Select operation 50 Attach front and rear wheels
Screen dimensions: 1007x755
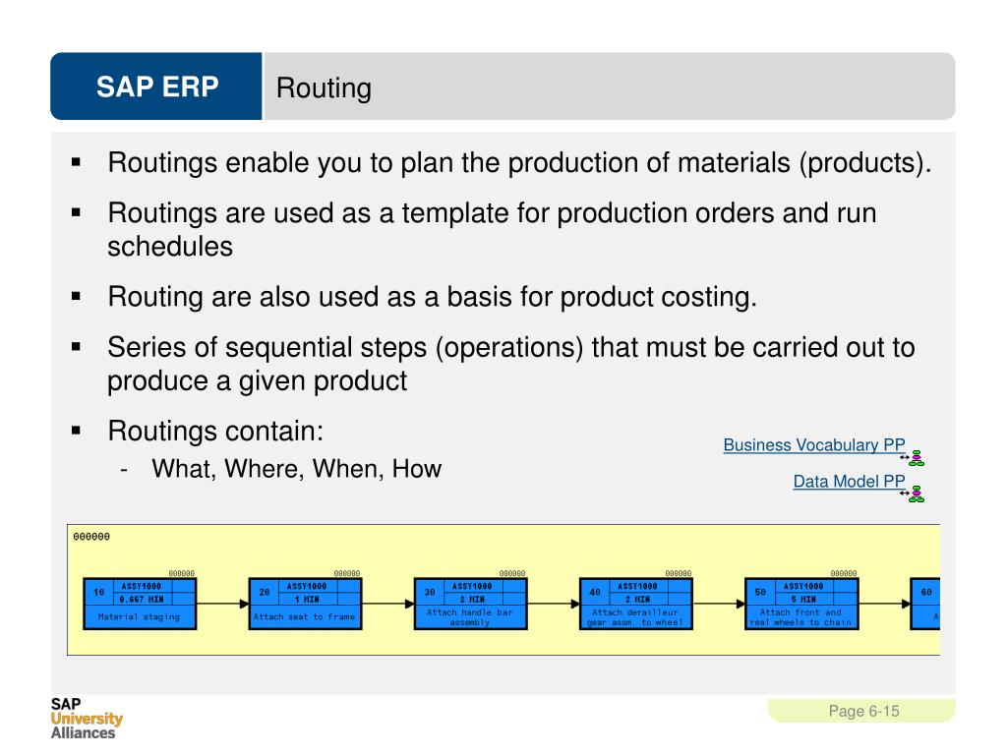point(801,604)
